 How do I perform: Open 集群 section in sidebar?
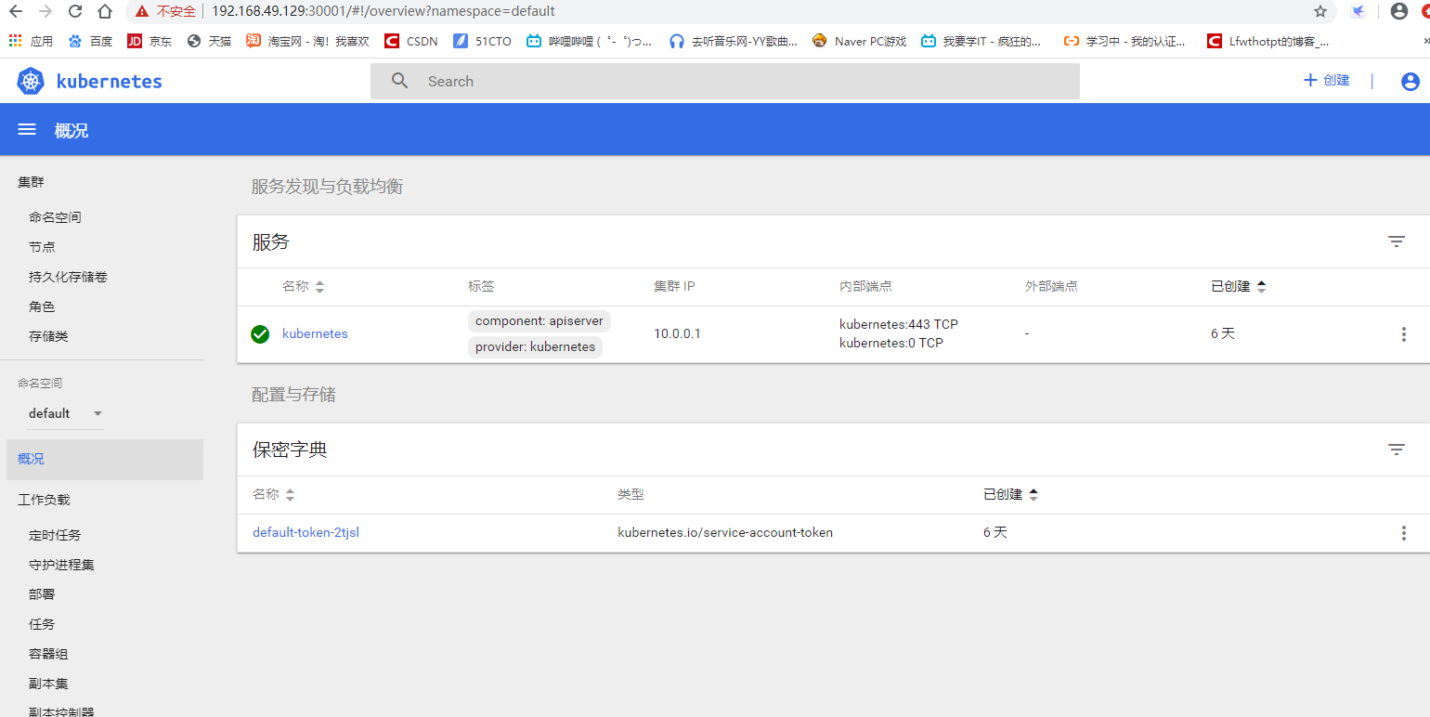[x=31, y=182]
